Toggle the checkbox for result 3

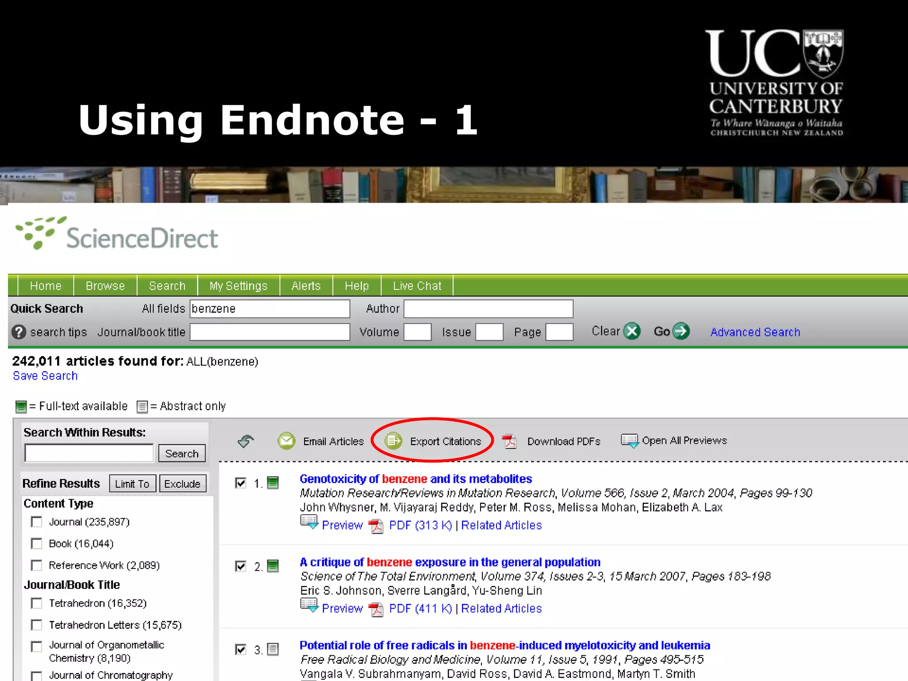click(240, 650)
